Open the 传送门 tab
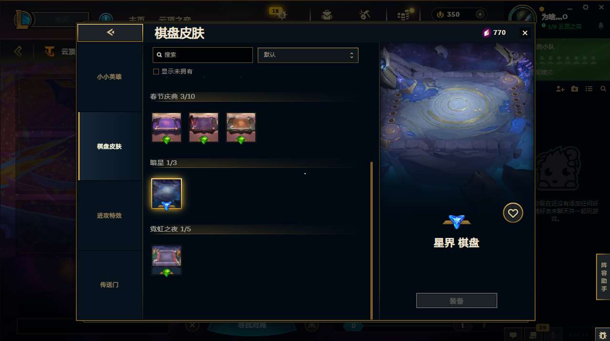Viewport: 610px width, 341px height. coord(109,285)
